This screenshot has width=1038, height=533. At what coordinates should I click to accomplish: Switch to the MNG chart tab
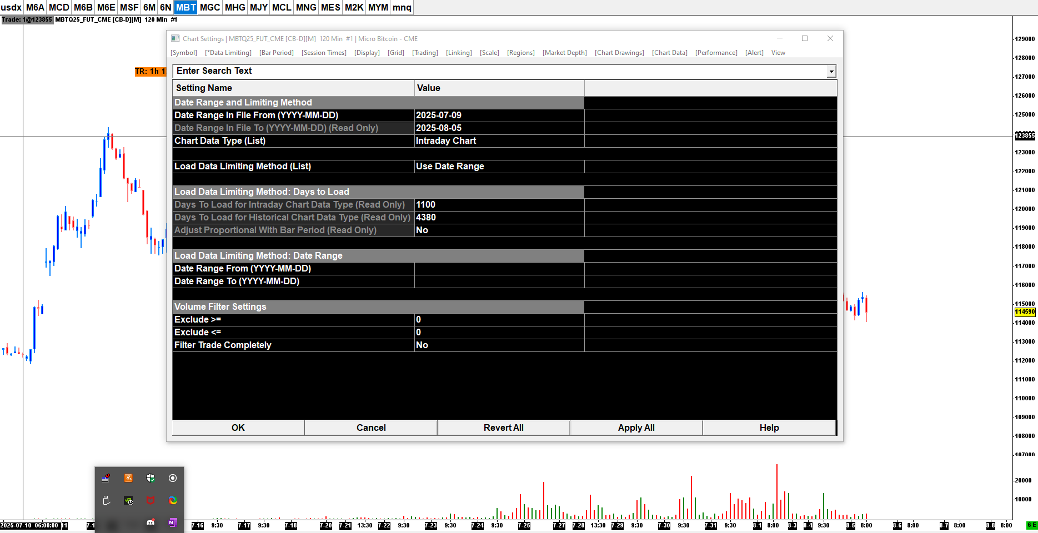(x=306, y=7)
